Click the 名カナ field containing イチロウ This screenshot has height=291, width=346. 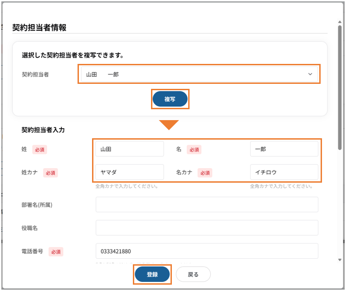[x=284, y=172]
